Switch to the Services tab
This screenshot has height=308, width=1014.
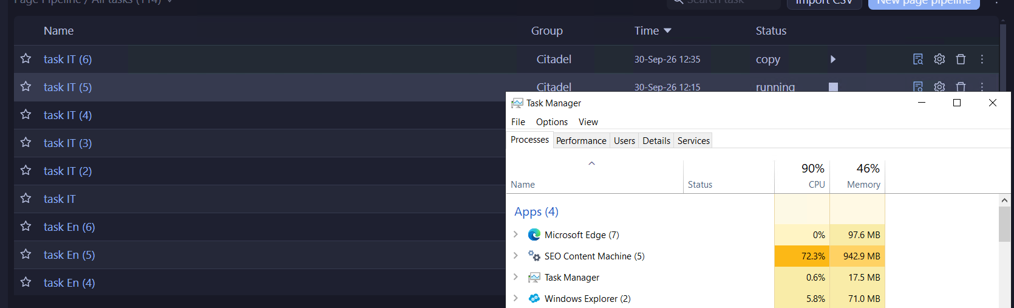pos(693,141)
